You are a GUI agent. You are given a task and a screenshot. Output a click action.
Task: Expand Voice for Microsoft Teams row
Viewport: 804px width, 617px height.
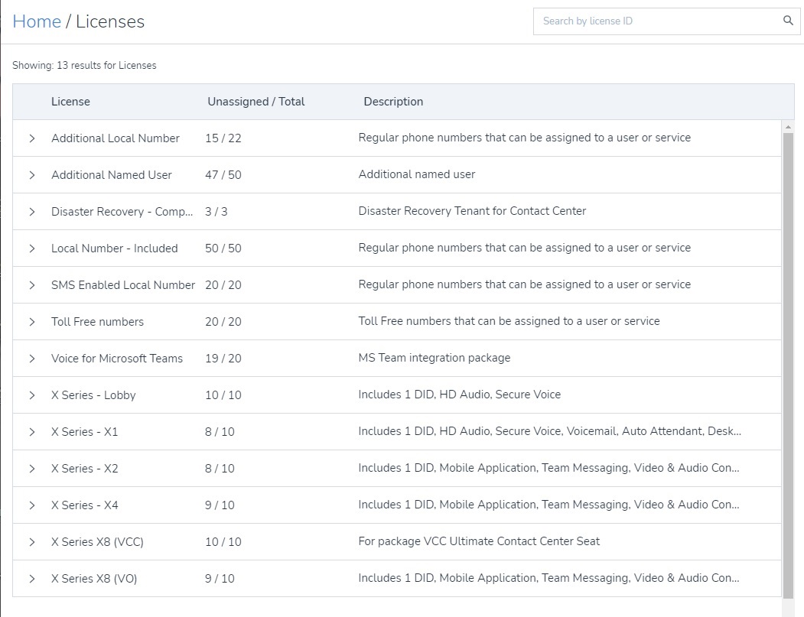(x=32, y=359)
